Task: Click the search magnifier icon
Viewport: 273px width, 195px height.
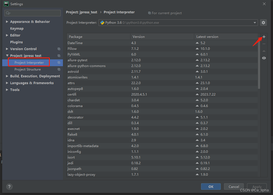Action: coord(8,13)
